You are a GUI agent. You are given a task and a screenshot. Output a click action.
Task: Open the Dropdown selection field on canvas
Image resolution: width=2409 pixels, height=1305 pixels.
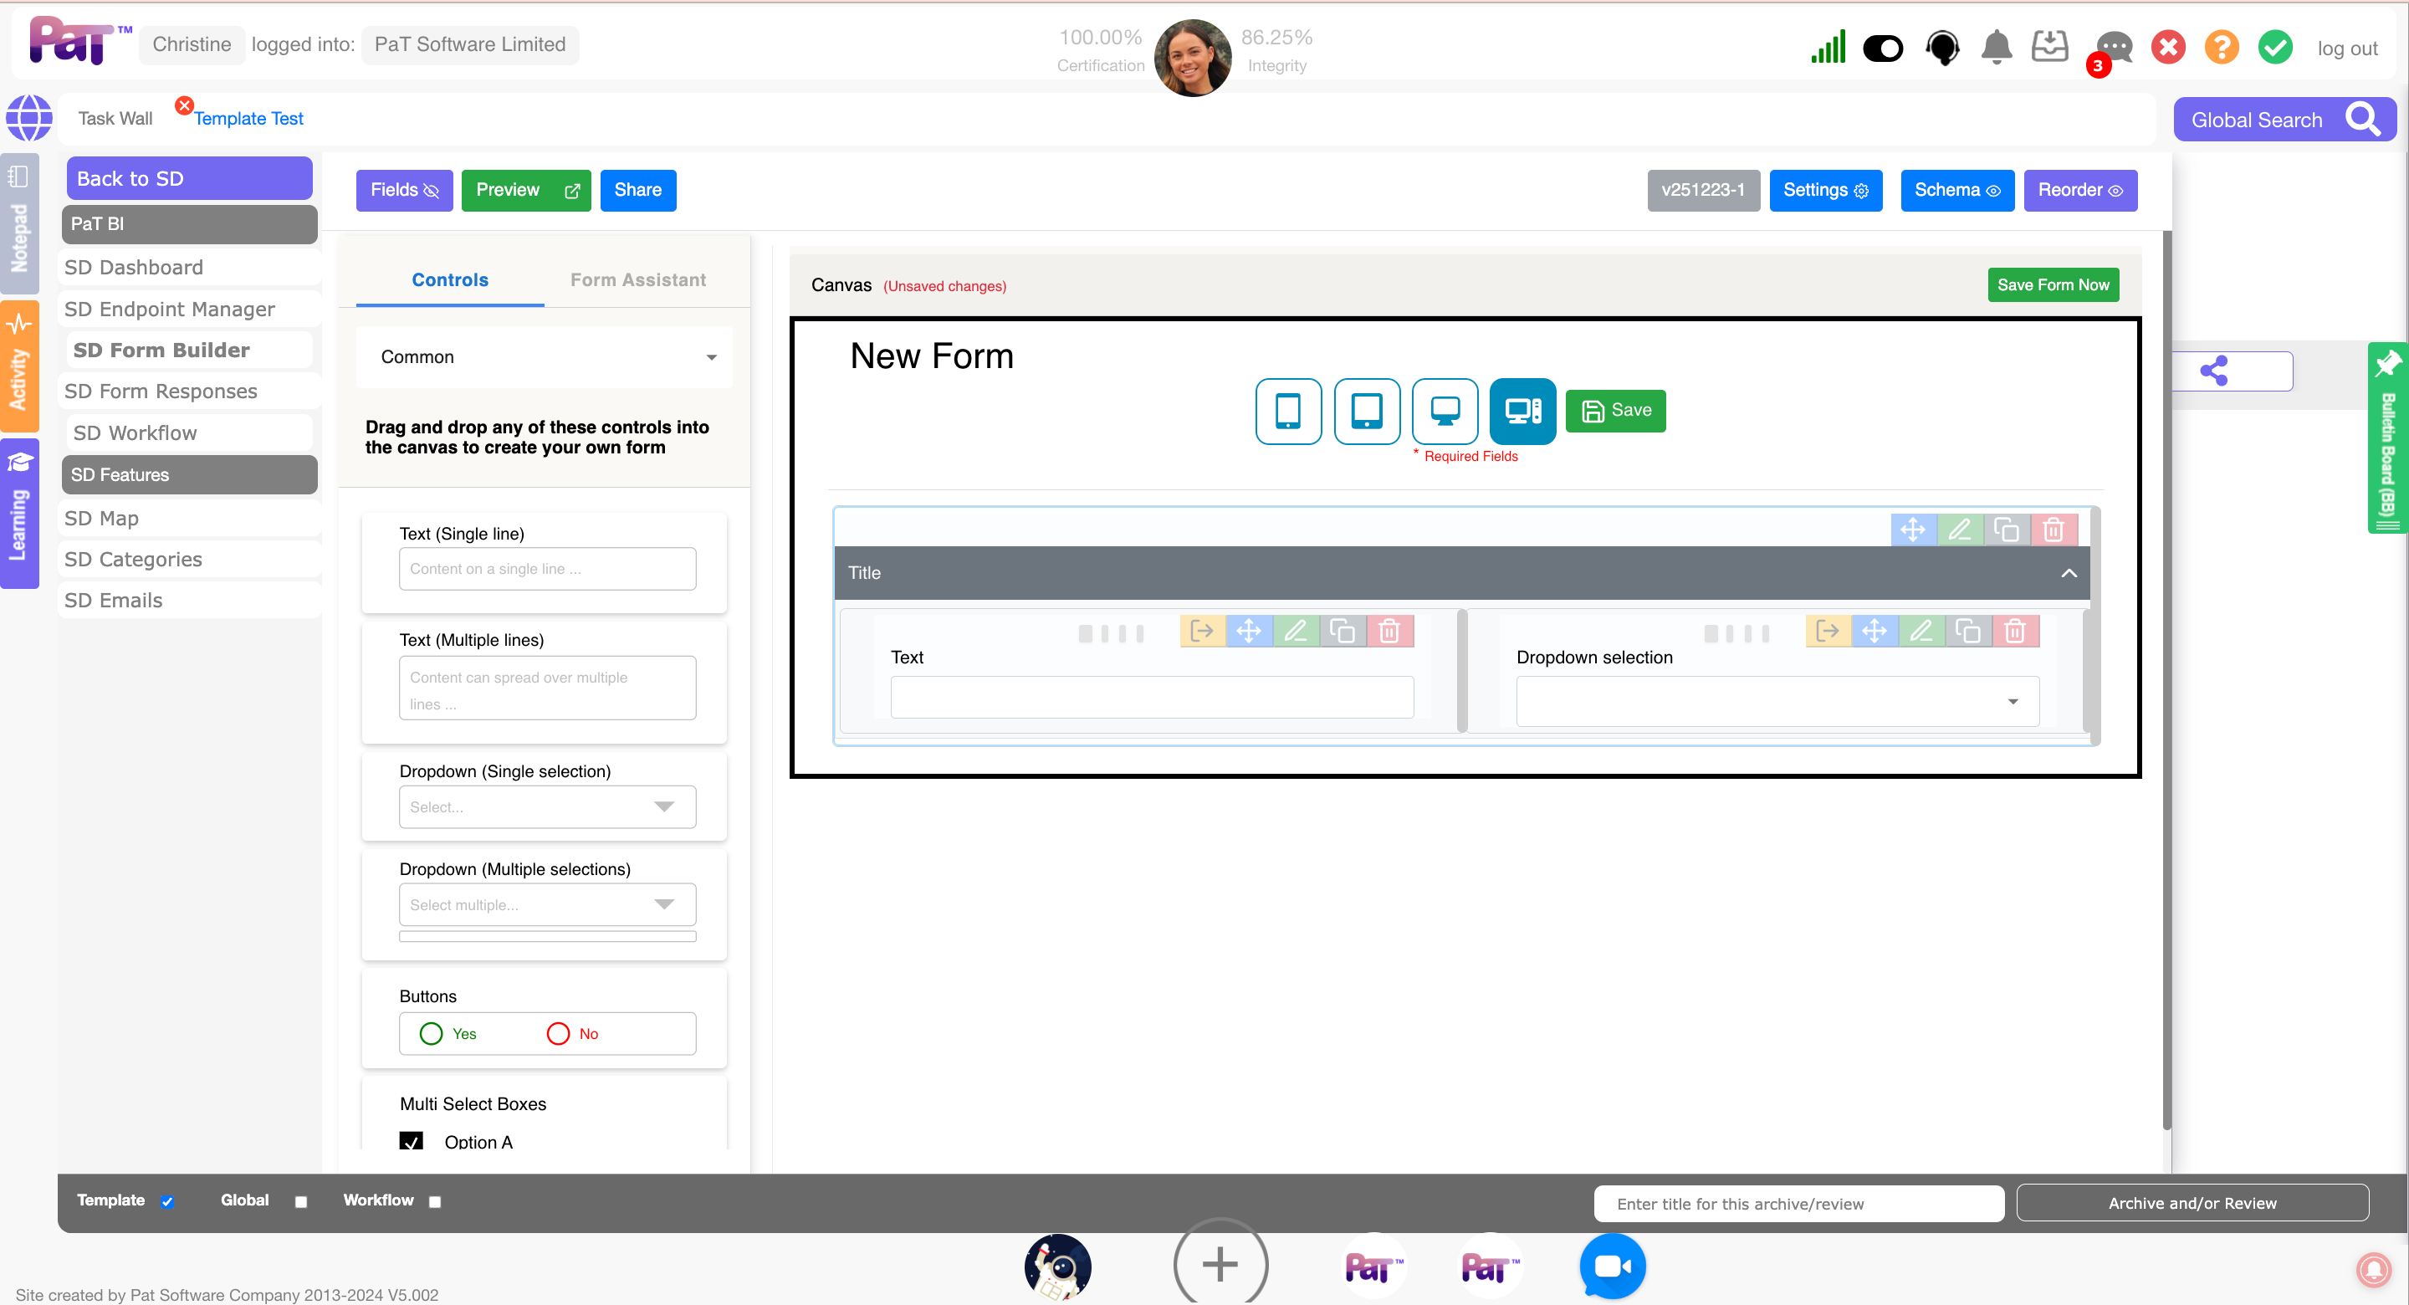[x=1777, y=702]
